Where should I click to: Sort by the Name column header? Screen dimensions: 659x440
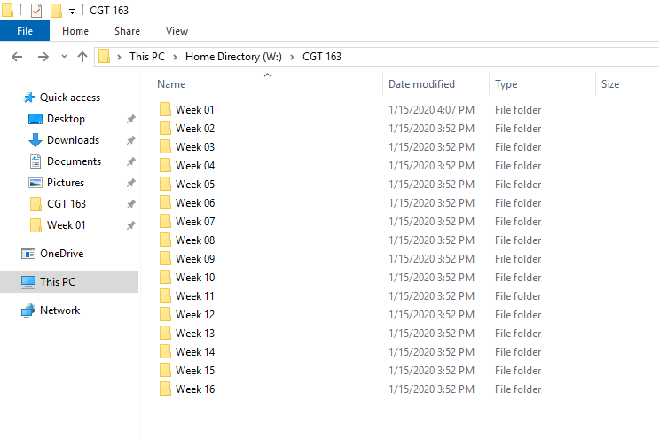tap(171, 84)
